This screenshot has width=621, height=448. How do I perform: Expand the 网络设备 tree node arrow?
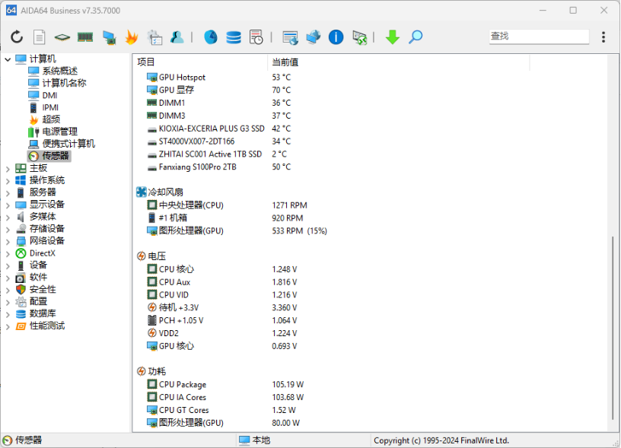[x=8, y=241]
